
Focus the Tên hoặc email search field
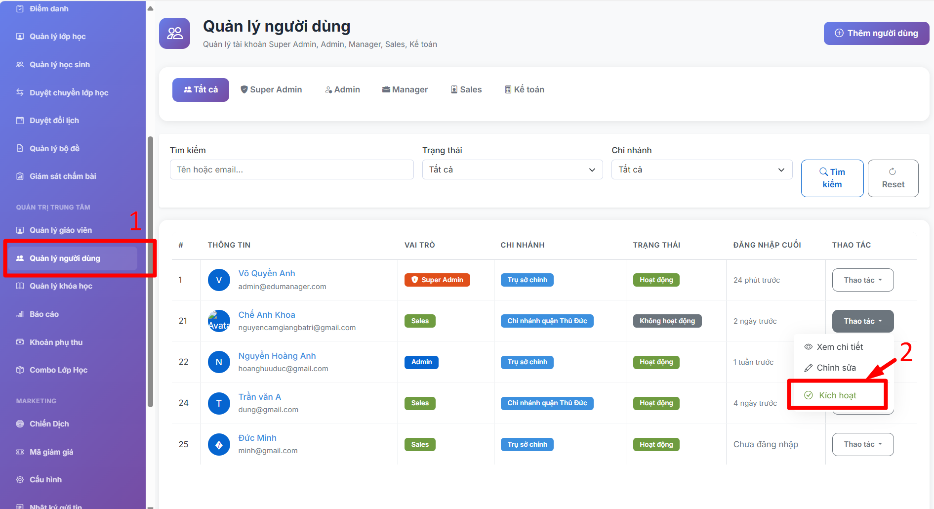pyautogui.click(x=291, y=170)
